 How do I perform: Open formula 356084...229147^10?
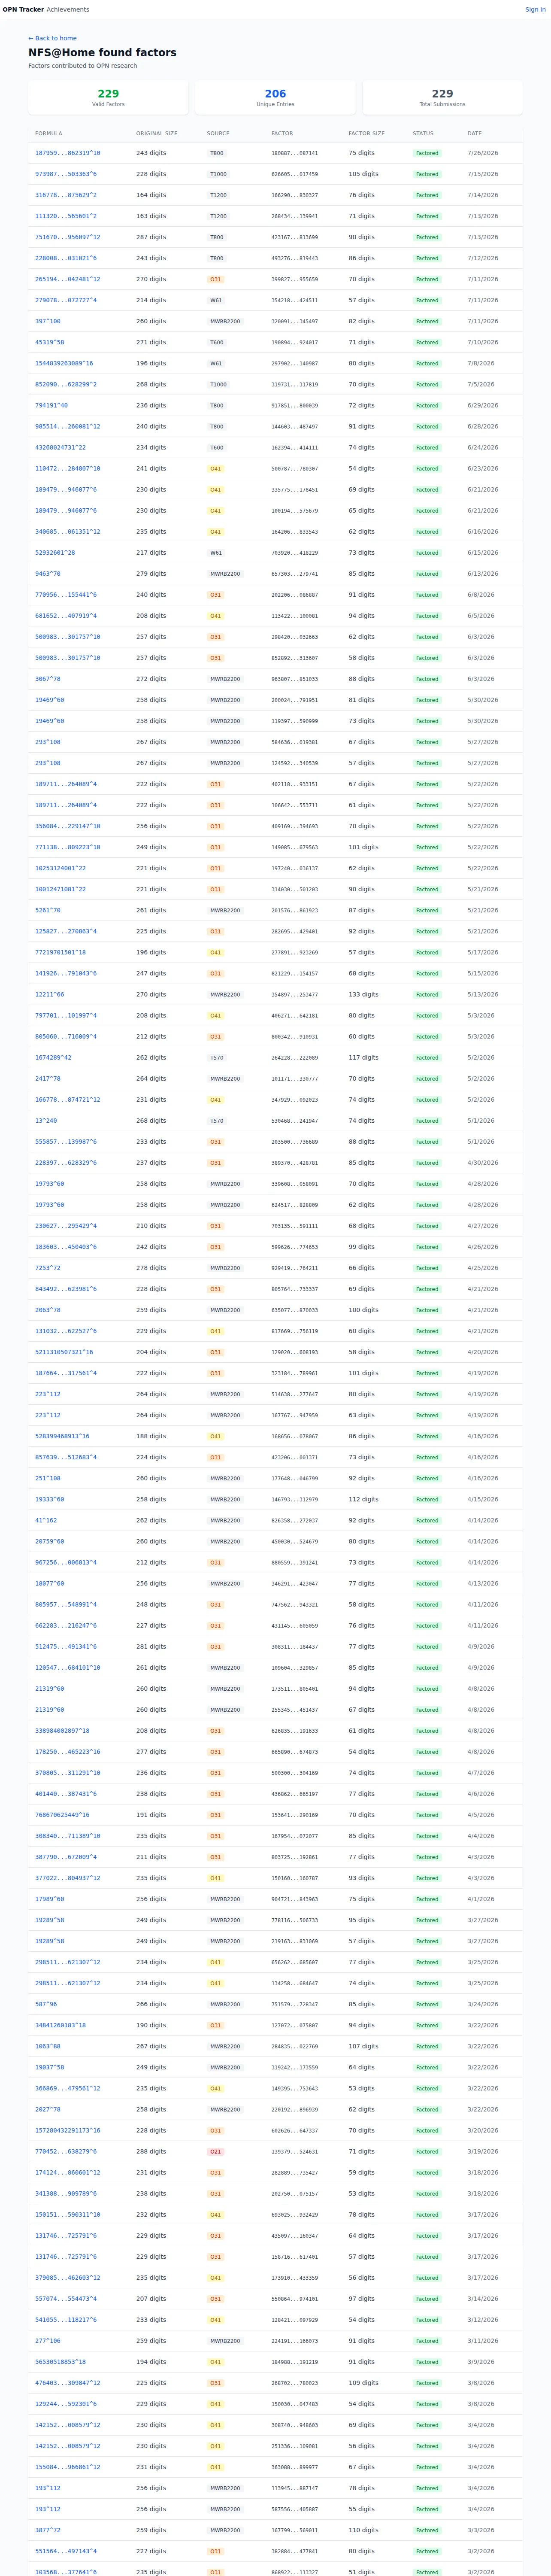coord(67,826)
